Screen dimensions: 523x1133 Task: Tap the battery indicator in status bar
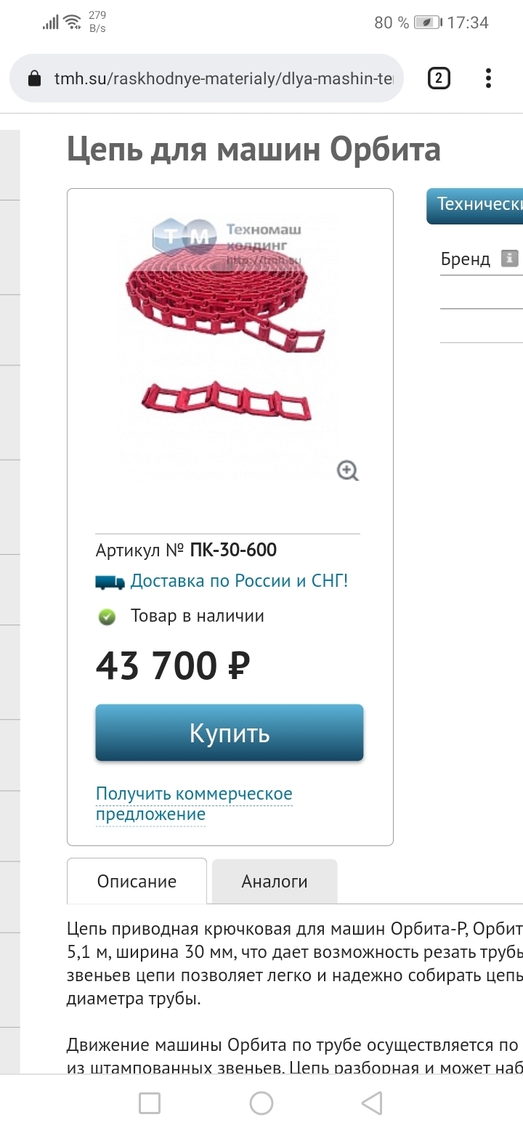coord(427,23)
